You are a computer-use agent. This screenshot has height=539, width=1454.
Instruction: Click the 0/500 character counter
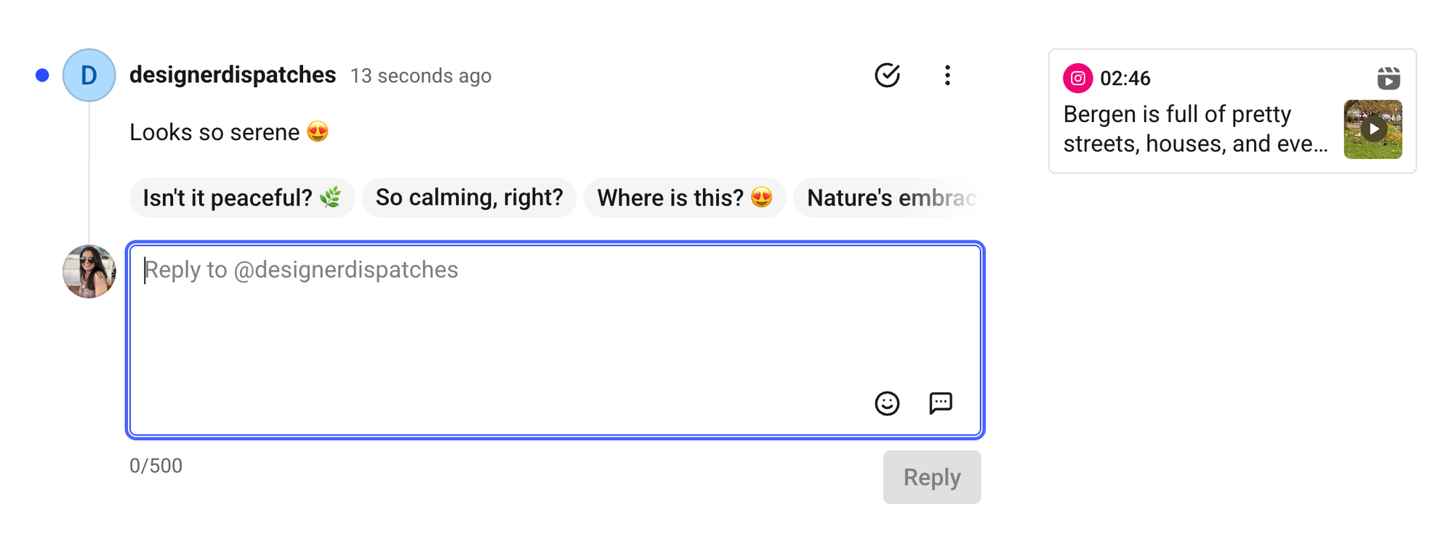coord(156,466)
